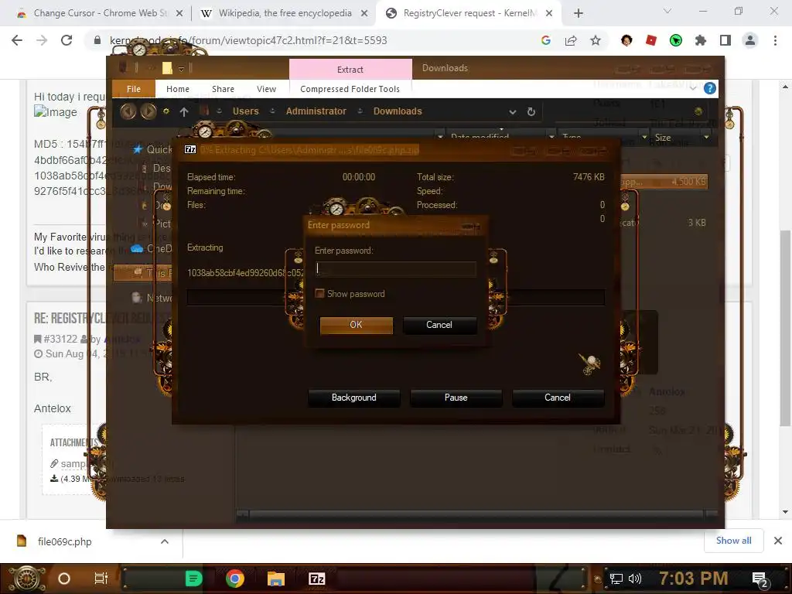The height and width of the screenshot is (594, 792).
Task: Click the Google icon in the address bar
Action: [546, 40]
